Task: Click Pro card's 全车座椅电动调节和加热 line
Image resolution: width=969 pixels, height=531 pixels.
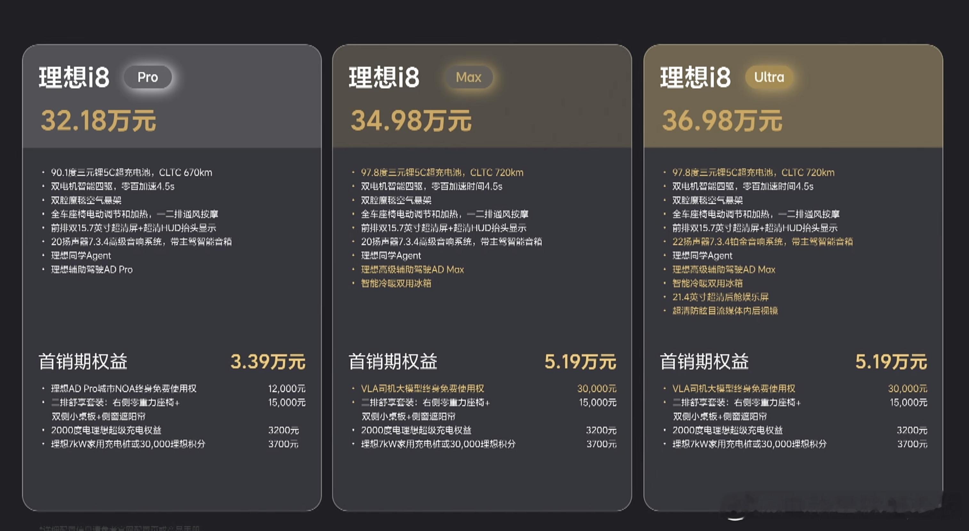Action: pyautogui.click(x=135, y=214)
